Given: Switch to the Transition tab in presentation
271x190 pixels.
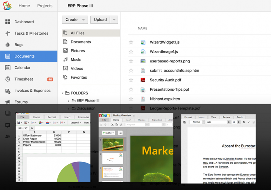Looking at the screenshot, I should click(157, 120).
